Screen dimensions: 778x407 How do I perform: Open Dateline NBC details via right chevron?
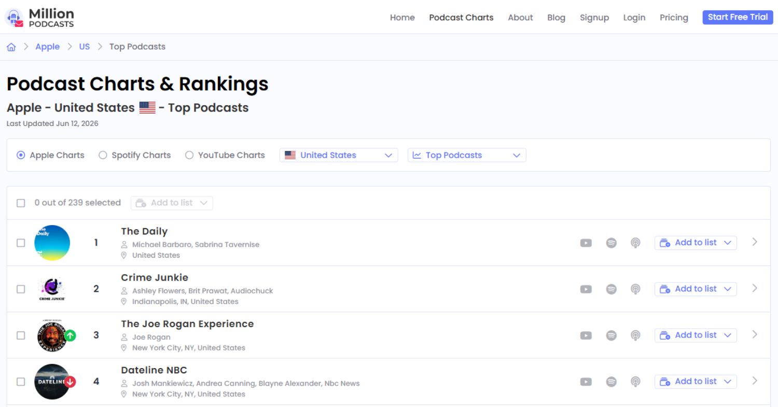tap(755, 381)
